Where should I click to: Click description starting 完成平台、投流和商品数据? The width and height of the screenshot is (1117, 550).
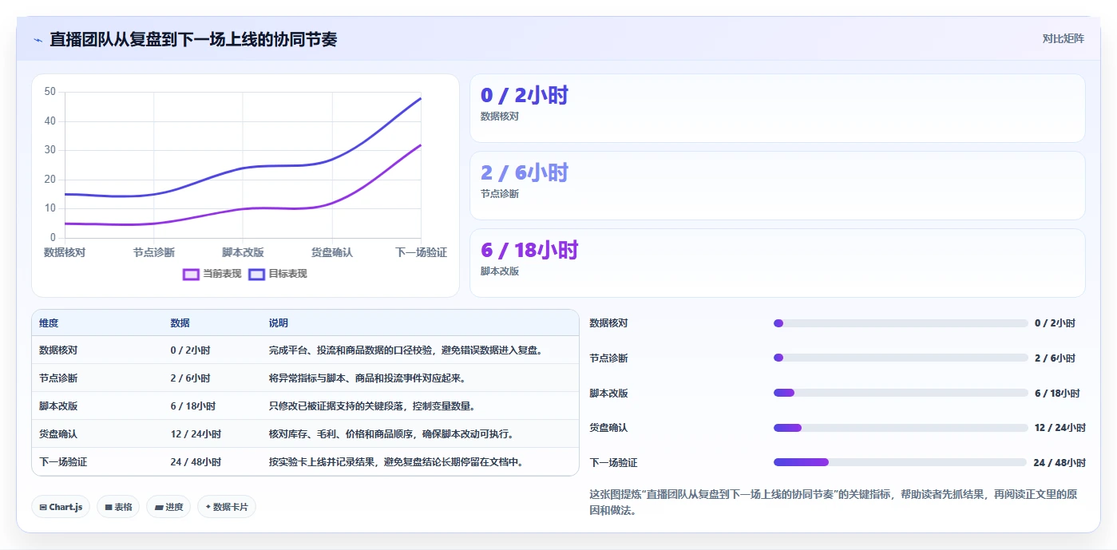coord(406,350)
